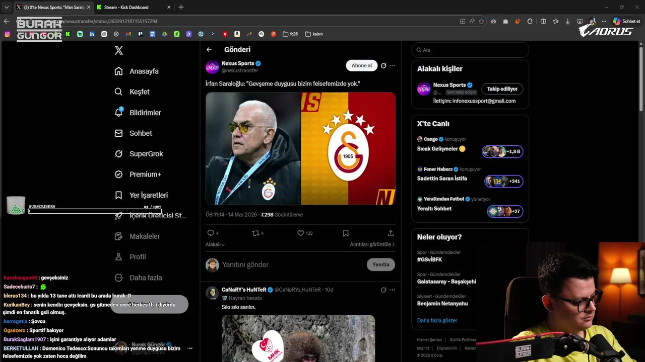Viewport: 645px width, 362px height.
Task: Open a new browser tab
Action: tap(181, 7)
